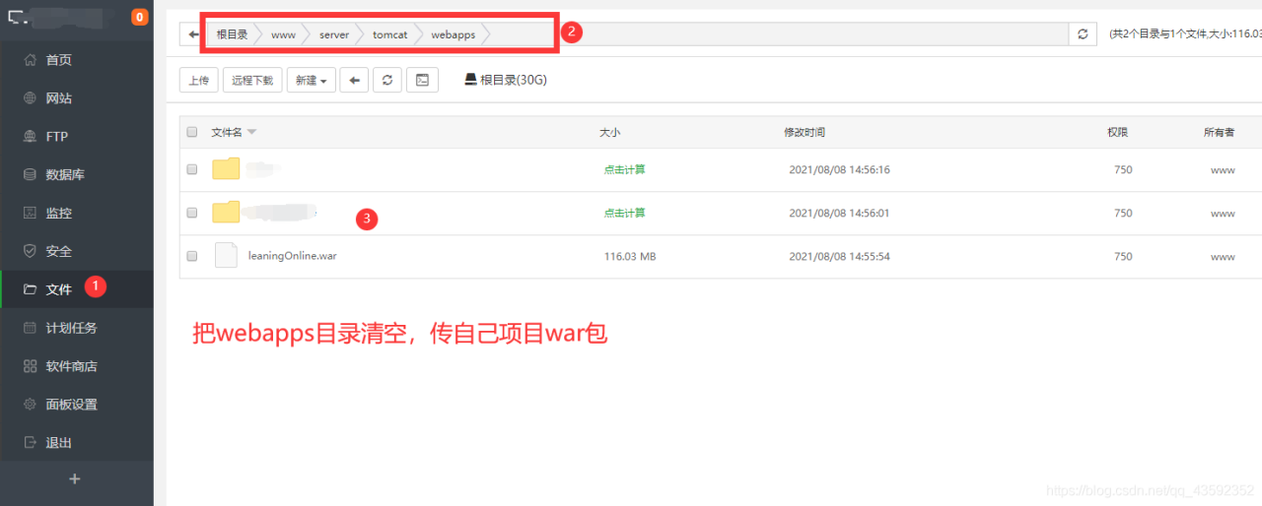Click 根目录(30G) disk link

pyautogui.click(x=506, y=80)
